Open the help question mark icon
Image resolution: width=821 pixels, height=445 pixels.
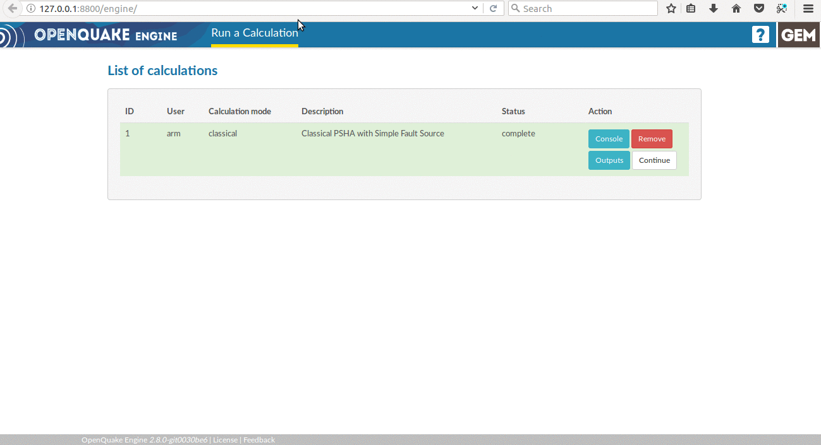760,35
